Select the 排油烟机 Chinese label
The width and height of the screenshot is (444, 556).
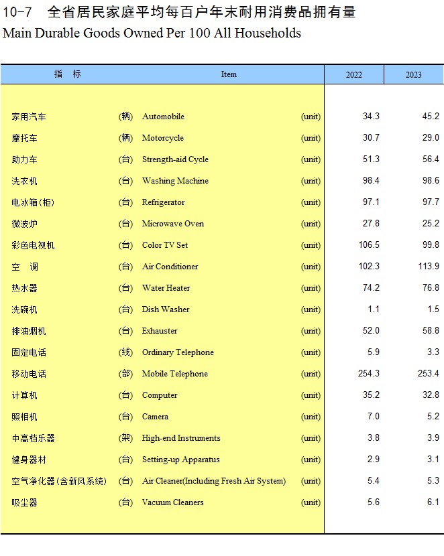(29, 331)
